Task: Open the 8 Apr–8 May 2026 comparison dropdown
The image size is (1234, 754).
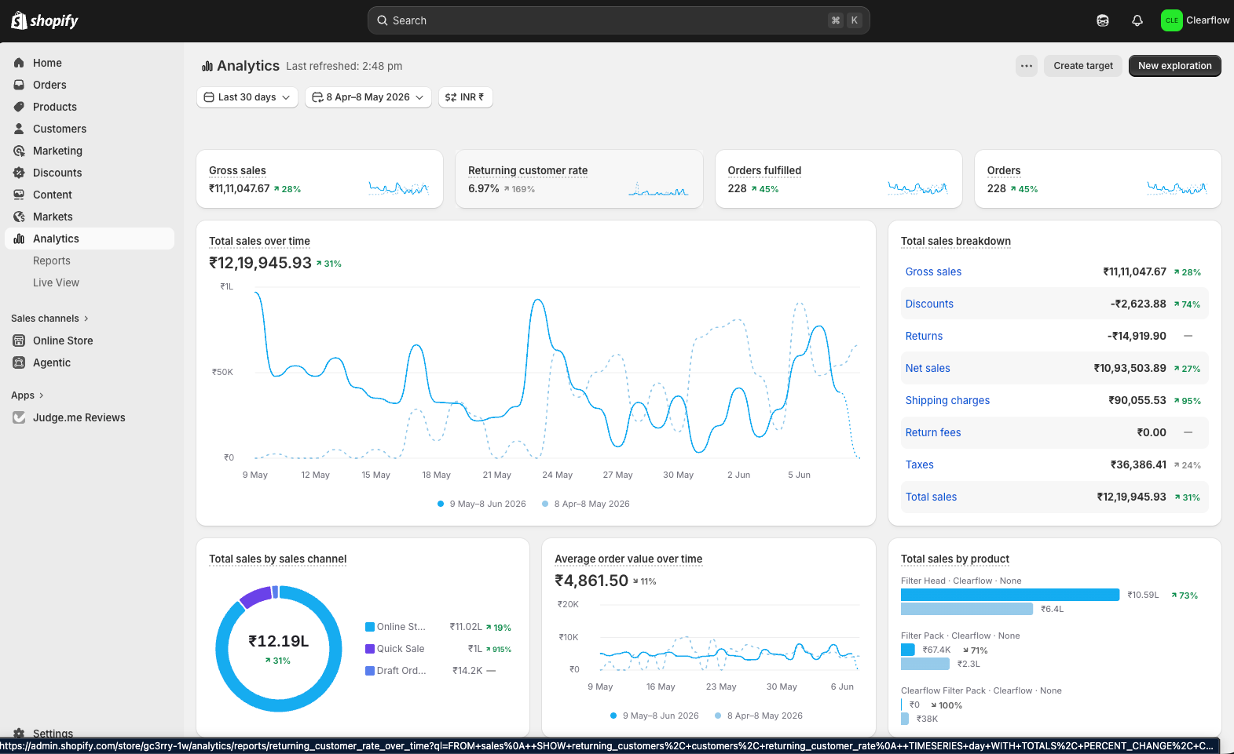Action: 368,97
